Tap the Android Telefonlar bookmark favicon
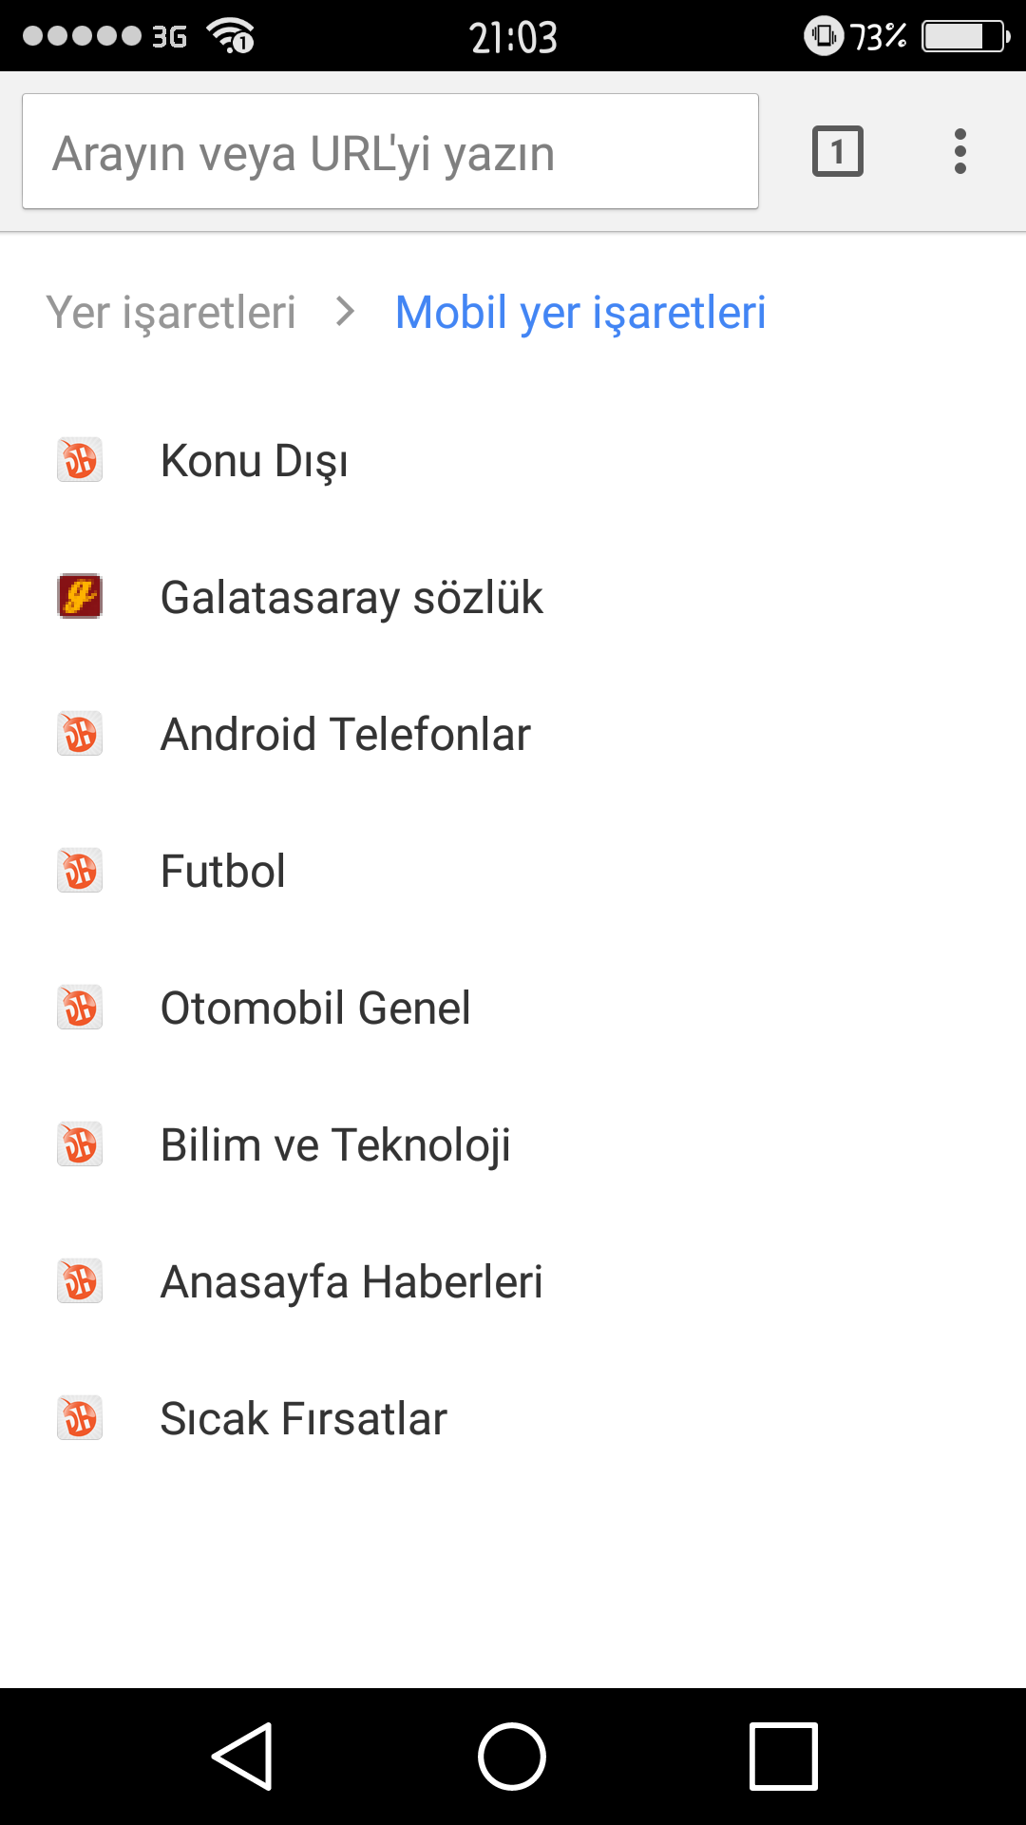Screen dimensions: 1026x1825 point(80,734)
